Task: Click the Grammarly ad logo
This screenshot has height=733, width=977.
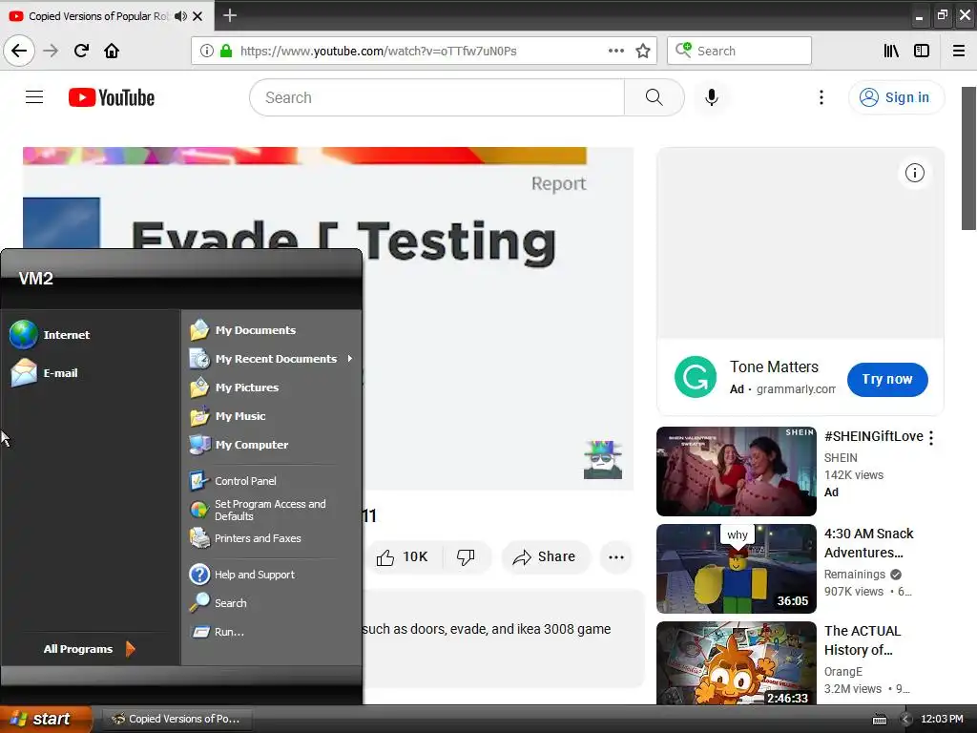Action: tap(696, 377)
